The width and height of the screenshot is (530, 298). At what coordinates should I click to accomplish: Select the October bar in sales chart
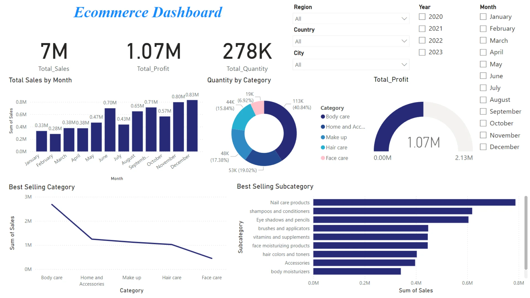point(165,134)
